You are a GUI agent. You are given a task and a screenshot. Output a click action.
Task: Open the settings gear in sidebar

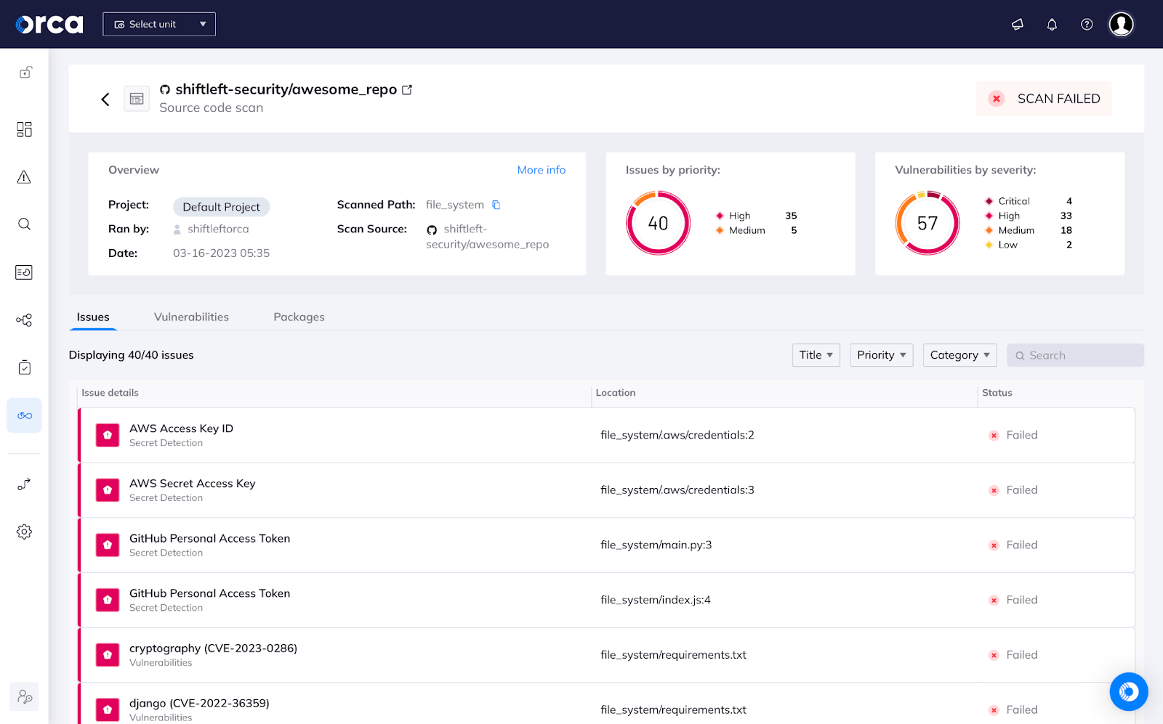coord(24,532)
